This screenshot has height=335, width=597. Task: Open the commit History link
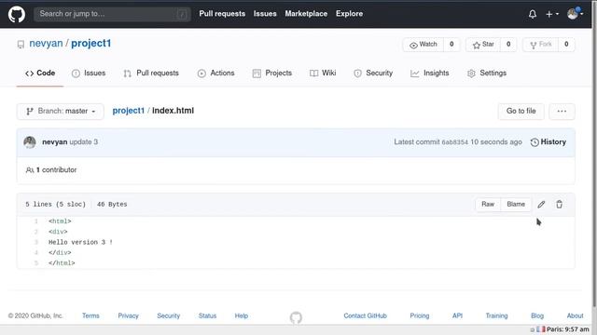coord(548,142)
